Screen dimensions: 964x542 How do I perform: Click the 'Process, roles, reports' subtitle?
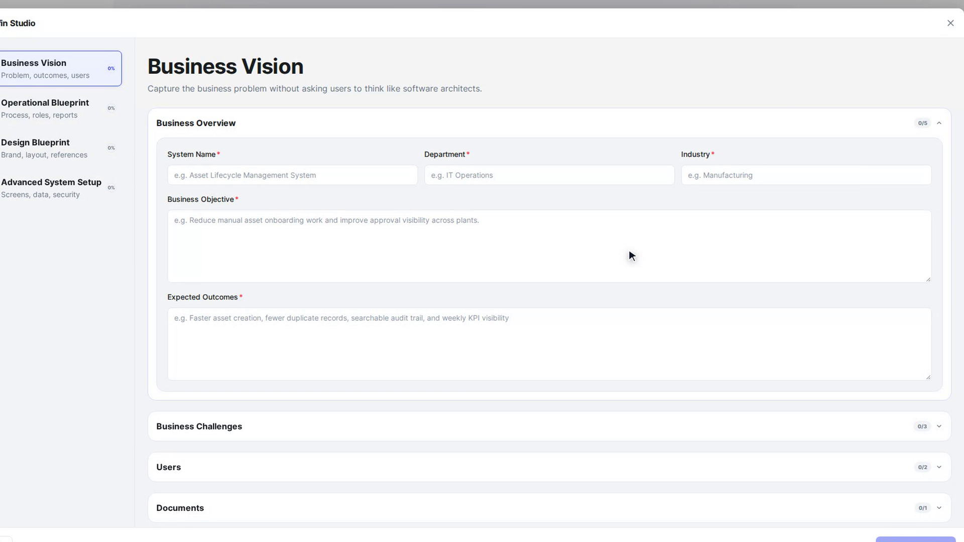coord(39,115)
